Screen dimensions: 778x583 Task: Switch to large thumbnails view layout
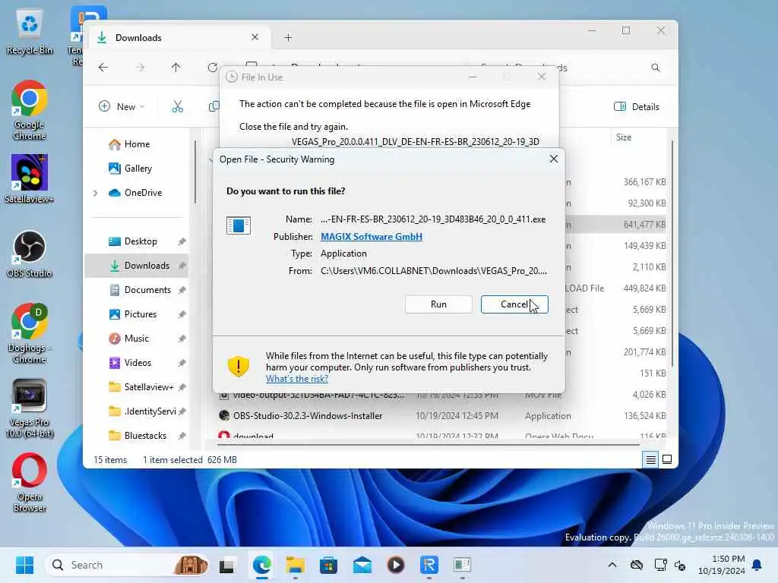[667, 459]
